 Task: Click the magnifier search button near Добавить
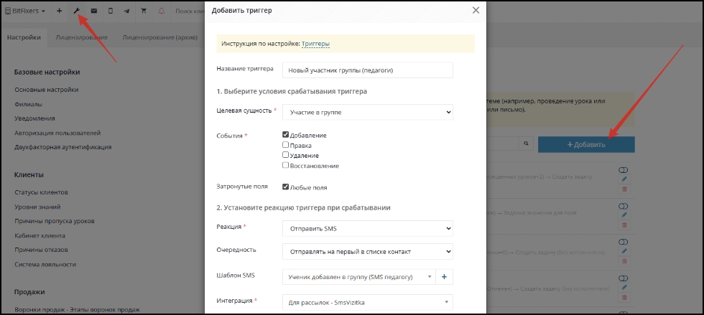[x=526, y=144]
